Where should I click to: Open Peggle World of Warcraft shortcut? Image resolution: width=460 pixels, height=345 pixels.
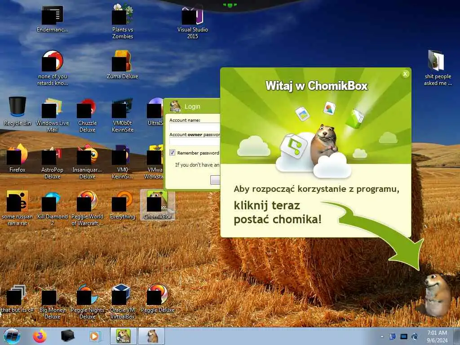pyautogui.click(x=88, y=208)
